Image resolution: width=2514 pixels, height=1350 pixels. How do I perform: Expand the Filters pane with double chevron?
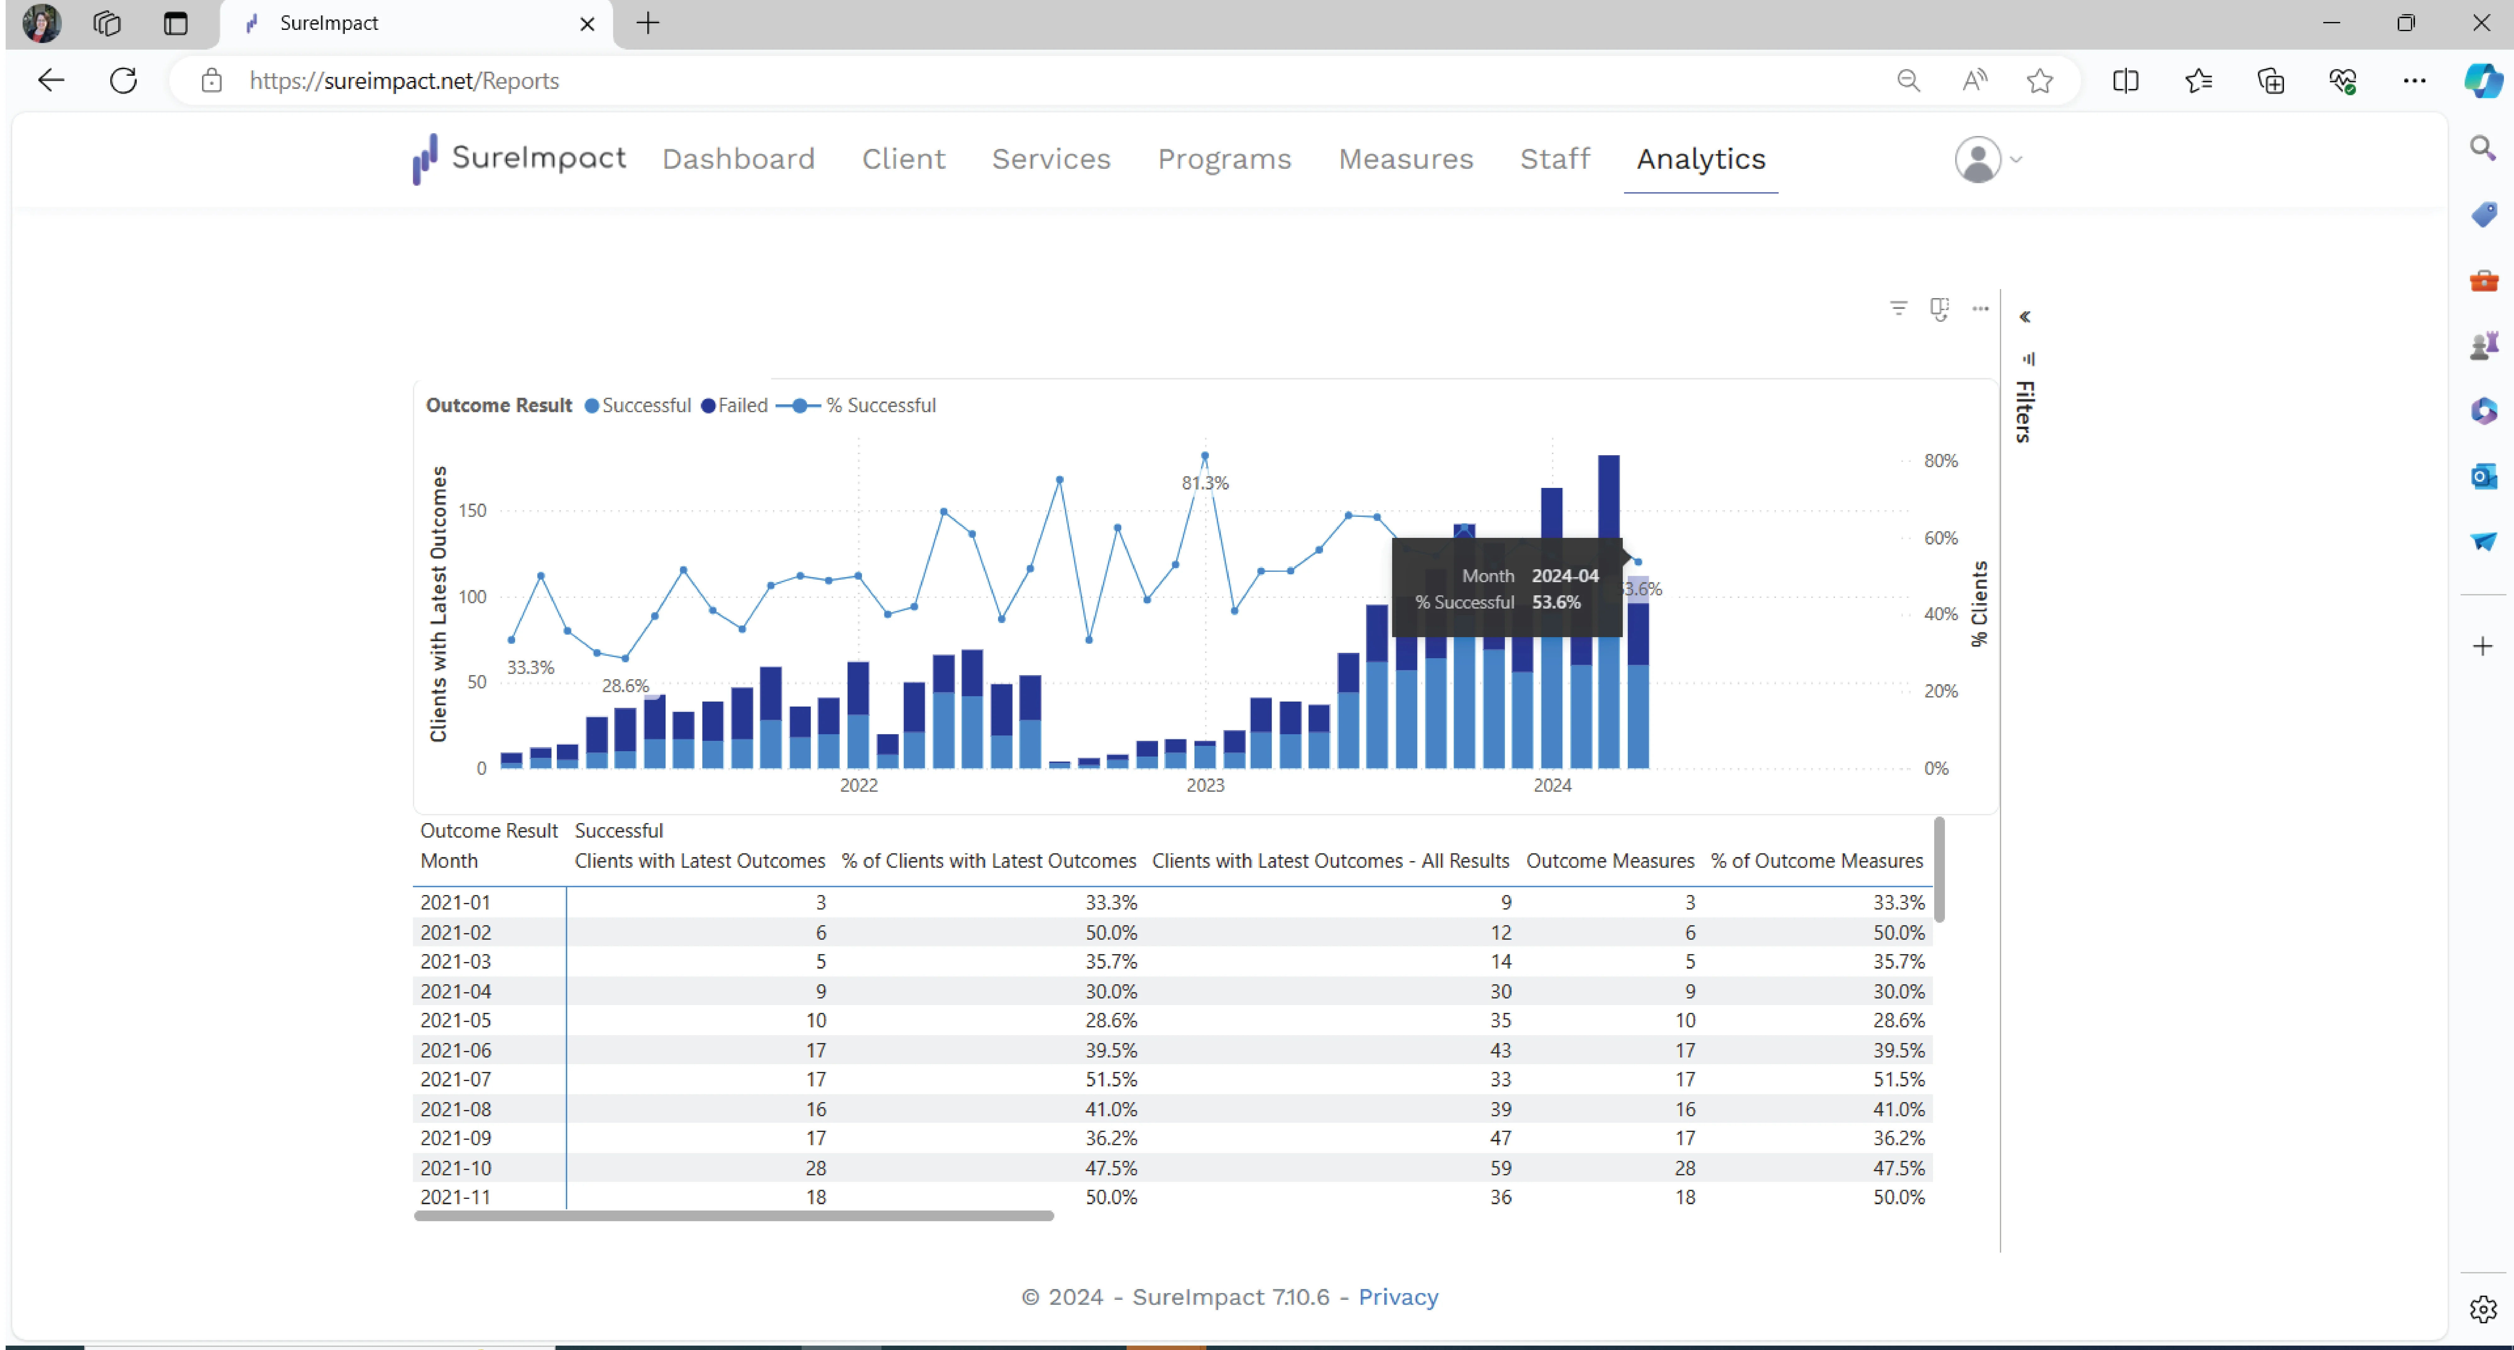point(2025,317)
